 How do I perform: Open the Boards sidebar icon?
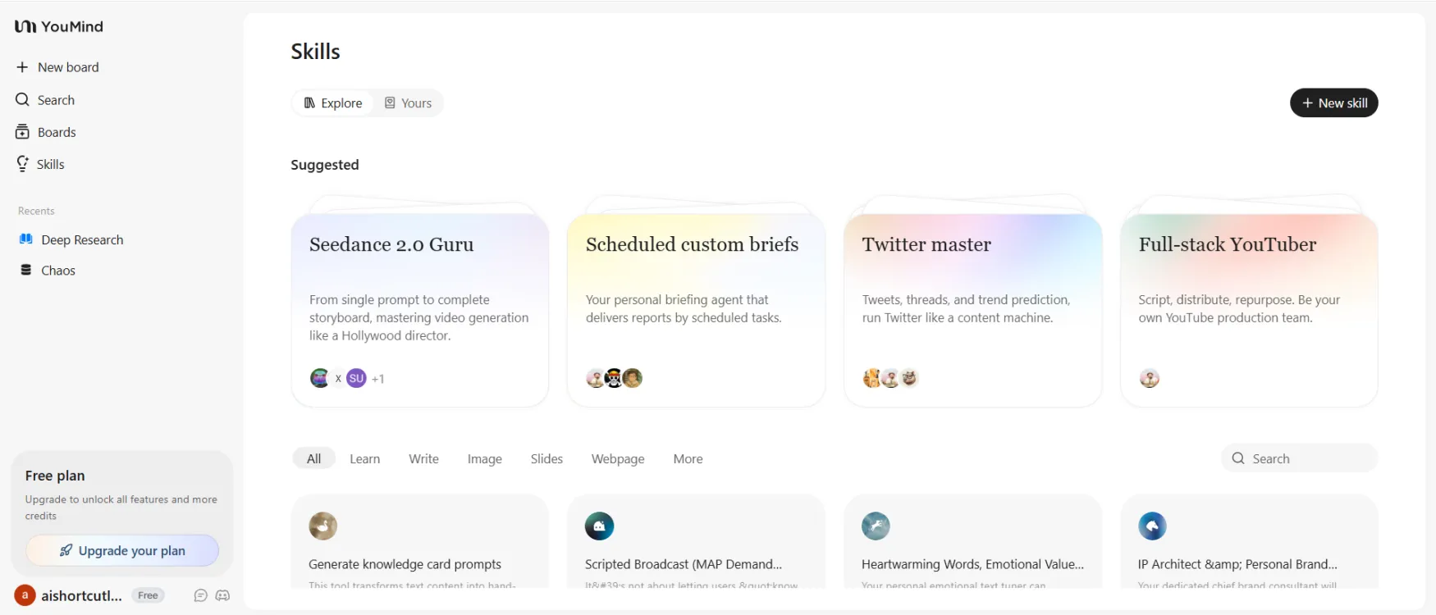(x=22, y=132)
